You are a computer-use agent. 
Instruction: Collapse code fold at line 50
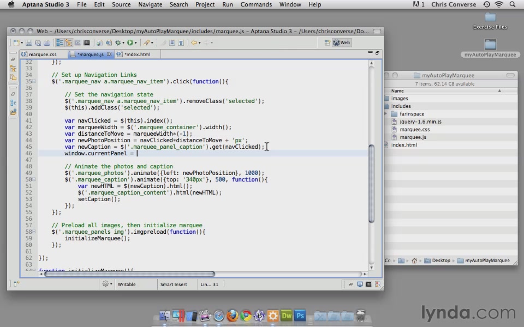coord(34,179)
